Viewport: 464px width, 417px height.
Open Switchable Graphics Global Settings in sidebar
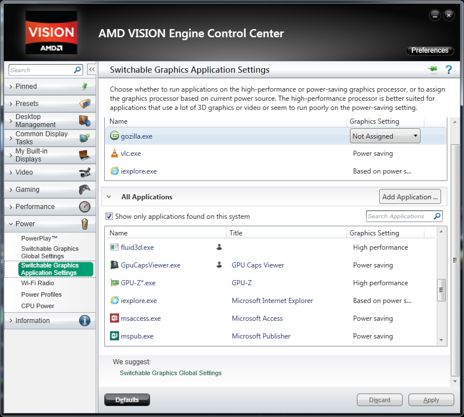point(50,253)
